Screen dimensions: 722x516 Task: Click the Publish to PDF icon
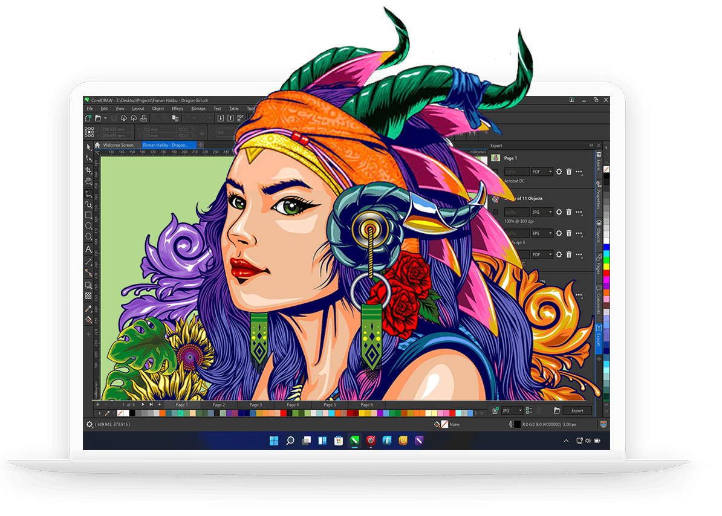pos(240,118)
